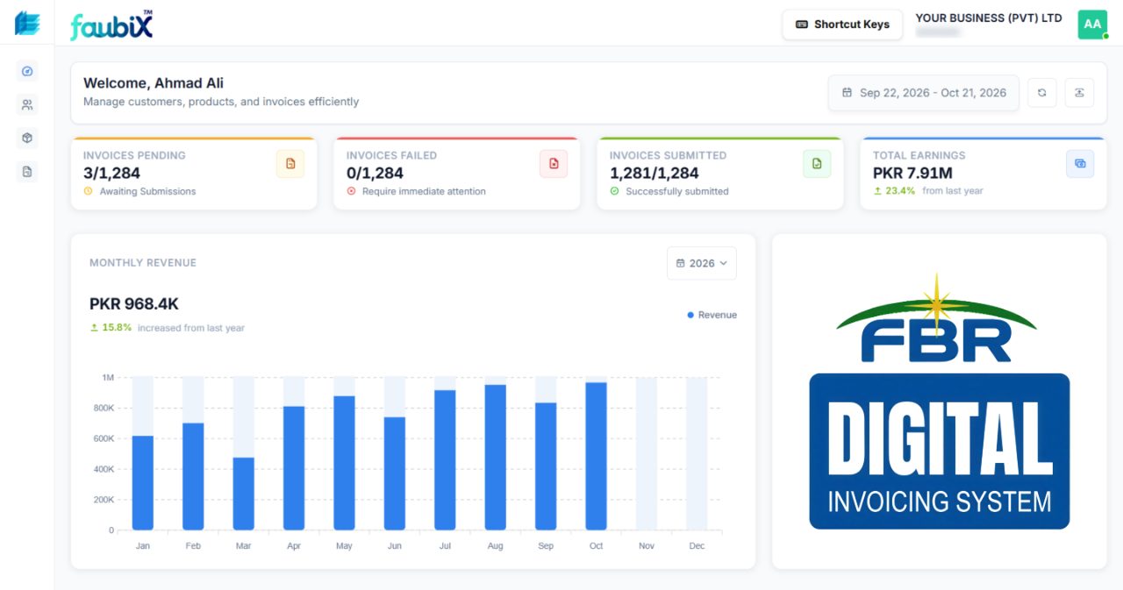Toggle the Revenue legend entry
Image resolution: width=1123 pixels, height=590 pixels.
[x=712, y=315]
